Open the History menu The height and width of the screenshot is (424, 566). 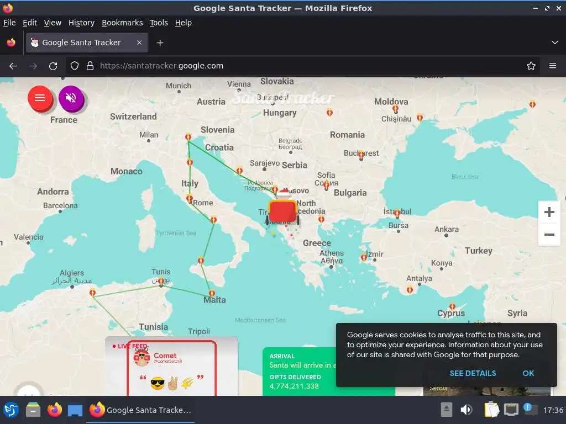(x=81, y=23)
